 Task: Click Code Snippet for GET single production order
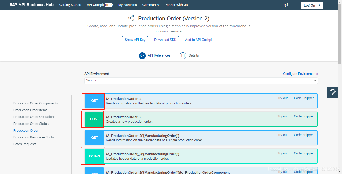pyautogui.click(x=304, y=135)
